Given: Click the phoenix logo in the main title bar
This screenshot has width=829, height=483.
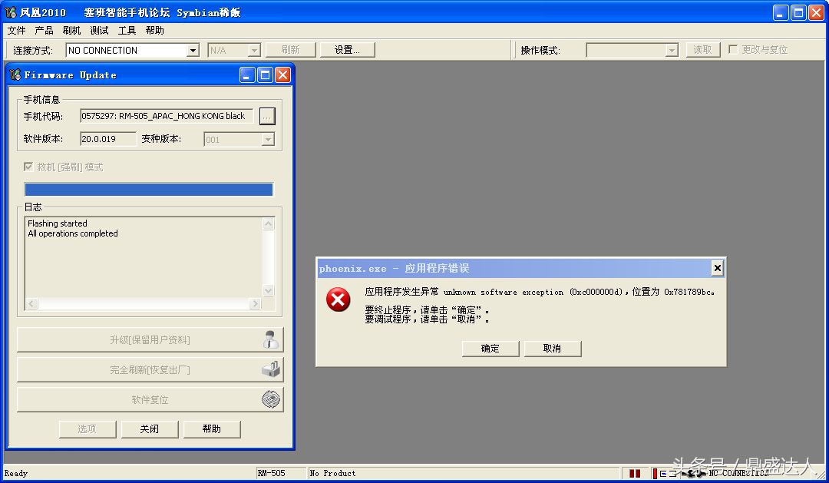Looking at the screenshot, I should 9,12.
